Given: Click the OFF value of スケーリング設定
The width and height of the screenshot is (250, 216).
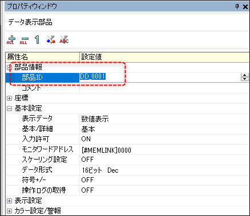Looking at the screenshot, I should [x=87, y=160].
